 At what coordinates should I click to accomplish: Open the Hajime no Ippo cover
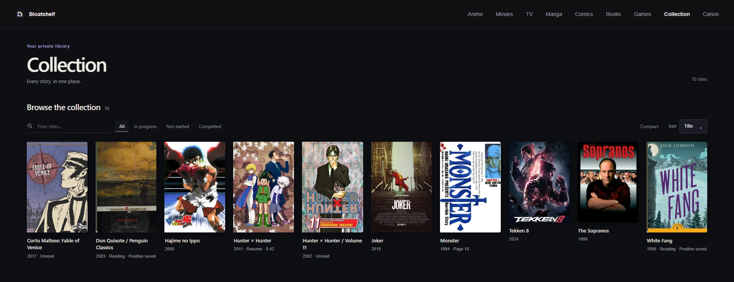[x=195, y=187]
